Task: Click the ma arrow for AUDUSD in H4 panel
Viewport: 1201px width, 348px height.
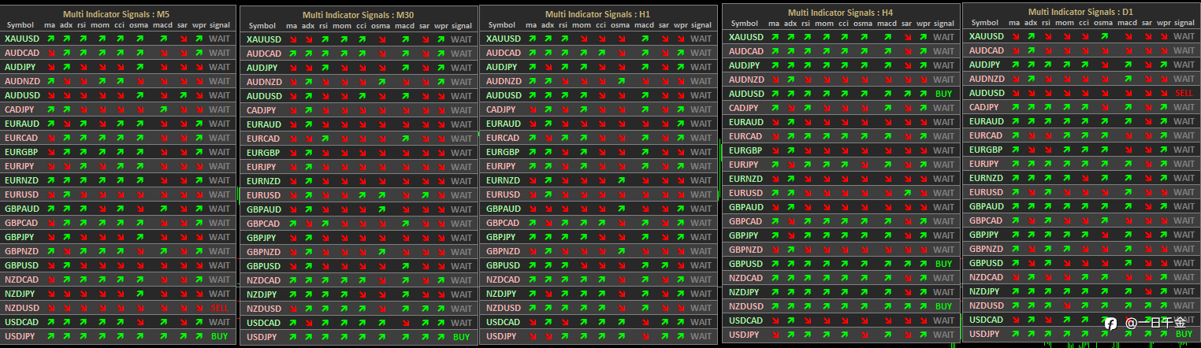Action: (775, 94)
